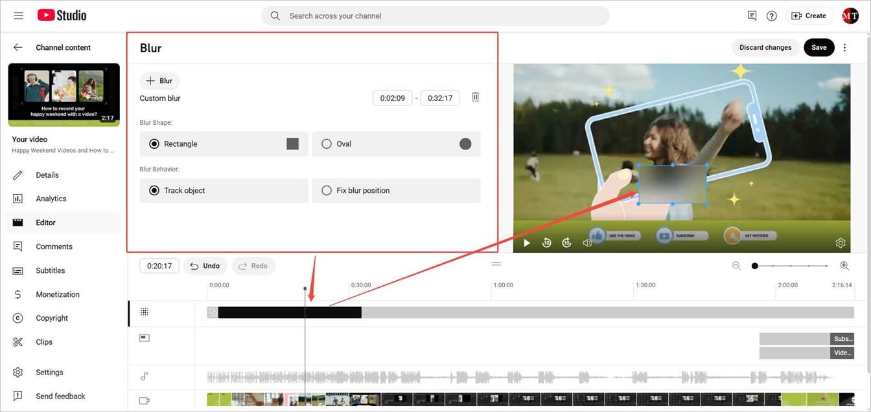Select the Blur track icon in timeline
Screen dimensions: 871x412
click(143, 312)
